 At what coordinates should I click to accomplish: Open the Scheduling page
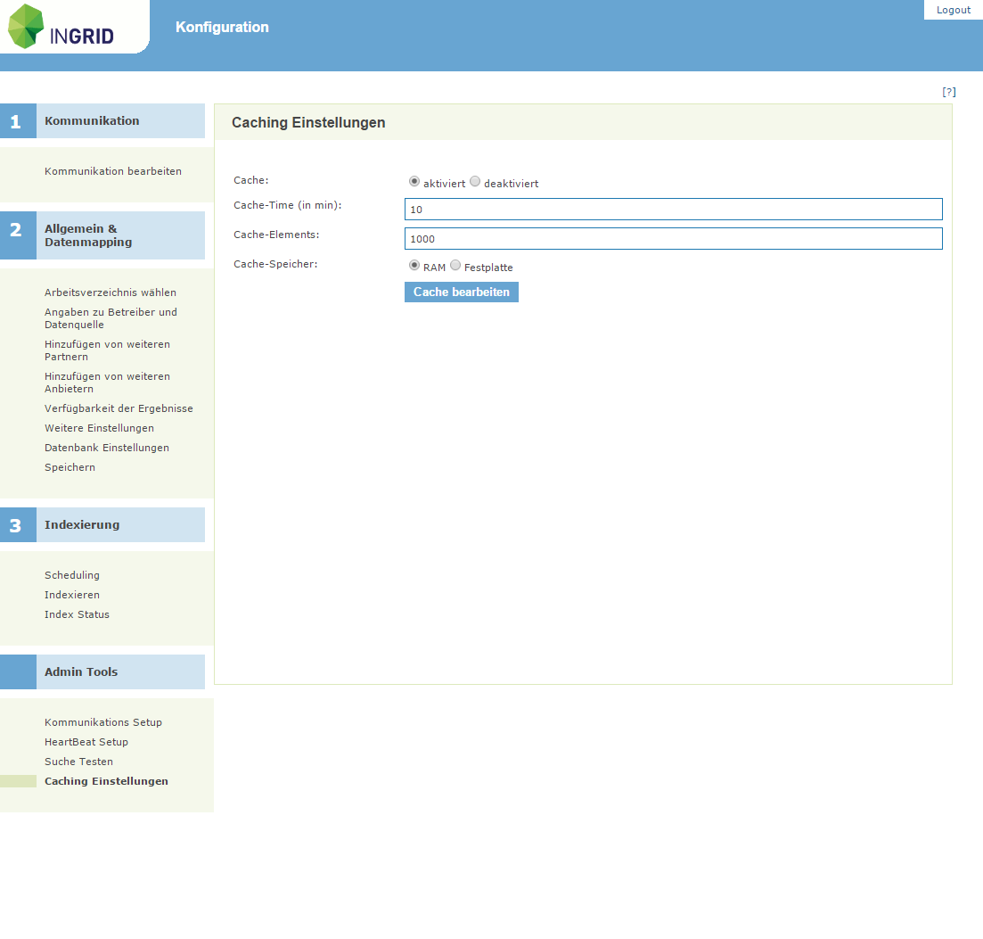[x=72, y=575]
